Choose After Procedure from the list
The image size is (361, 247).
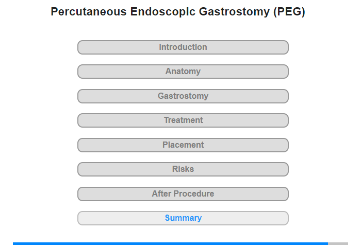click(183, 194)
